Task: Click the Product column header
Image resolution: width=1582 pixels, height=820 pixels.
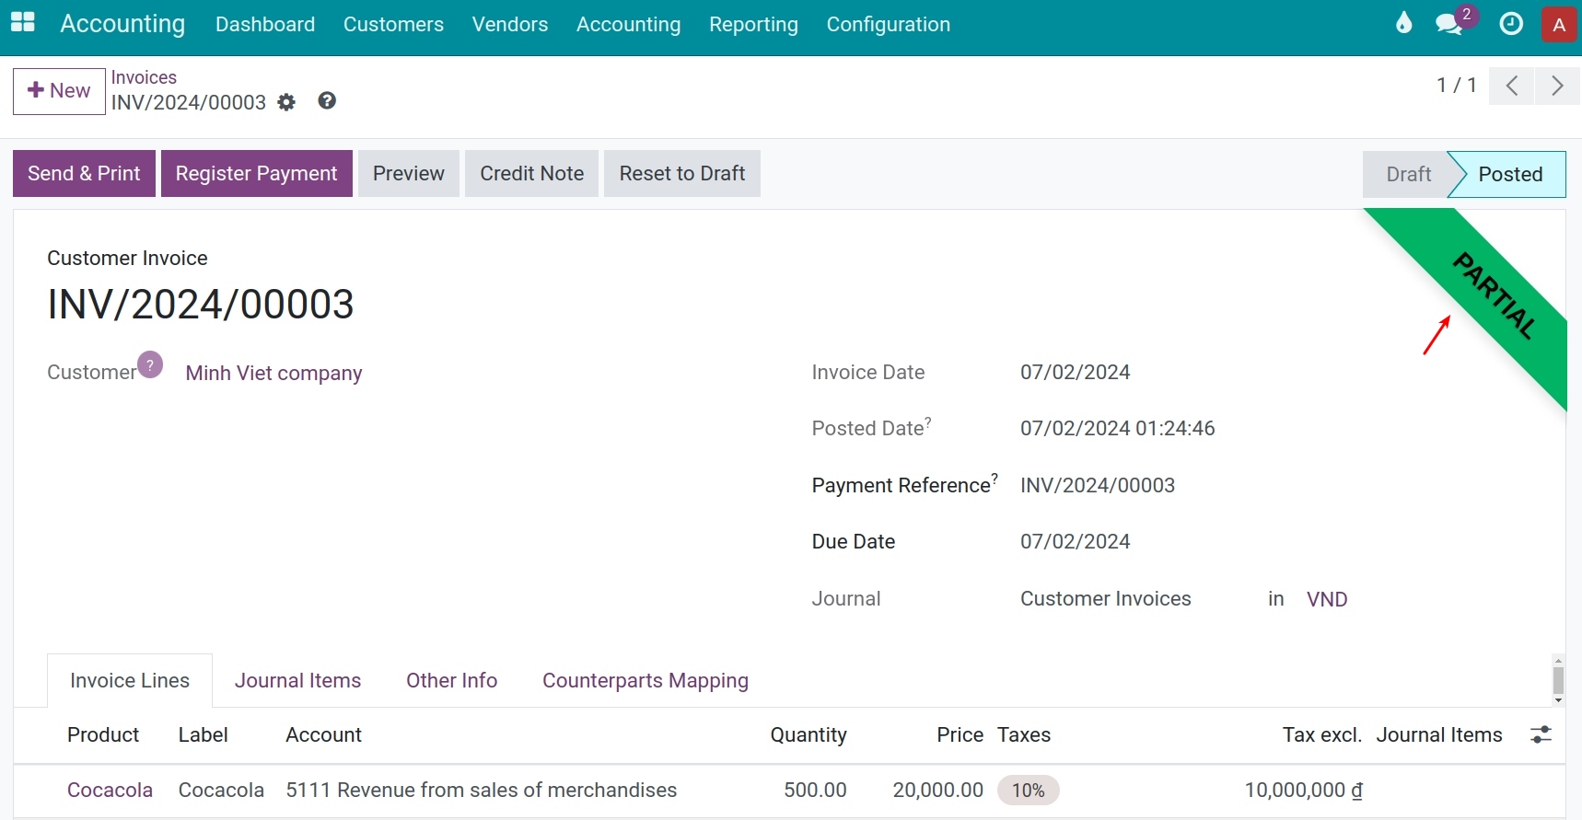Action: [103, 734]
